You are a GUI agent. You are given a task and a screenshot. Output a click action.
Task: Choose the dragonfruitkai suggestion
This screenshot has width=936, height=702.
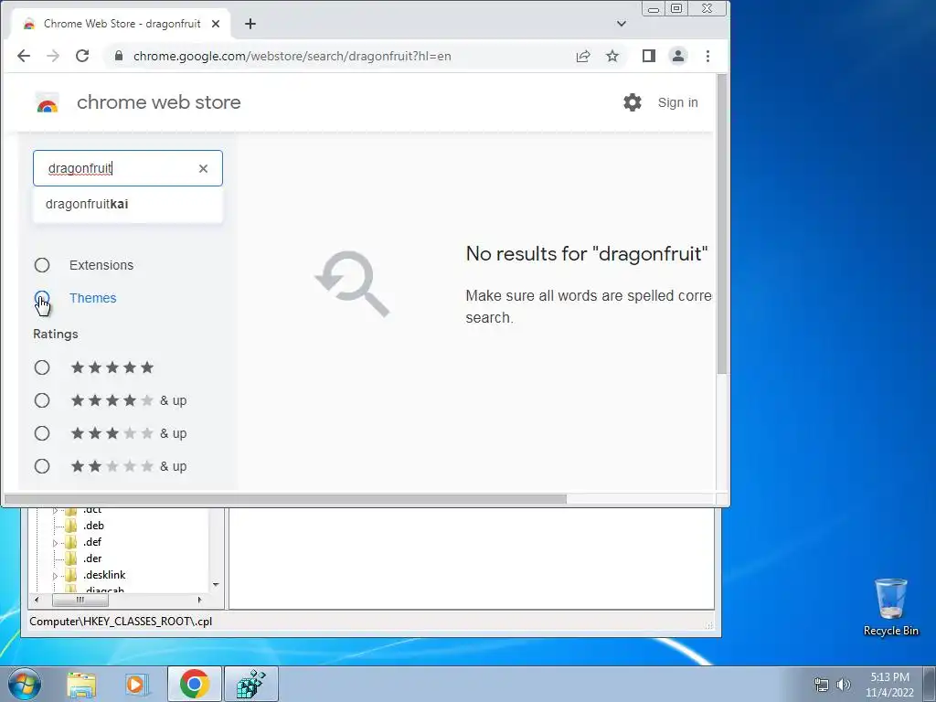point(128,204)
